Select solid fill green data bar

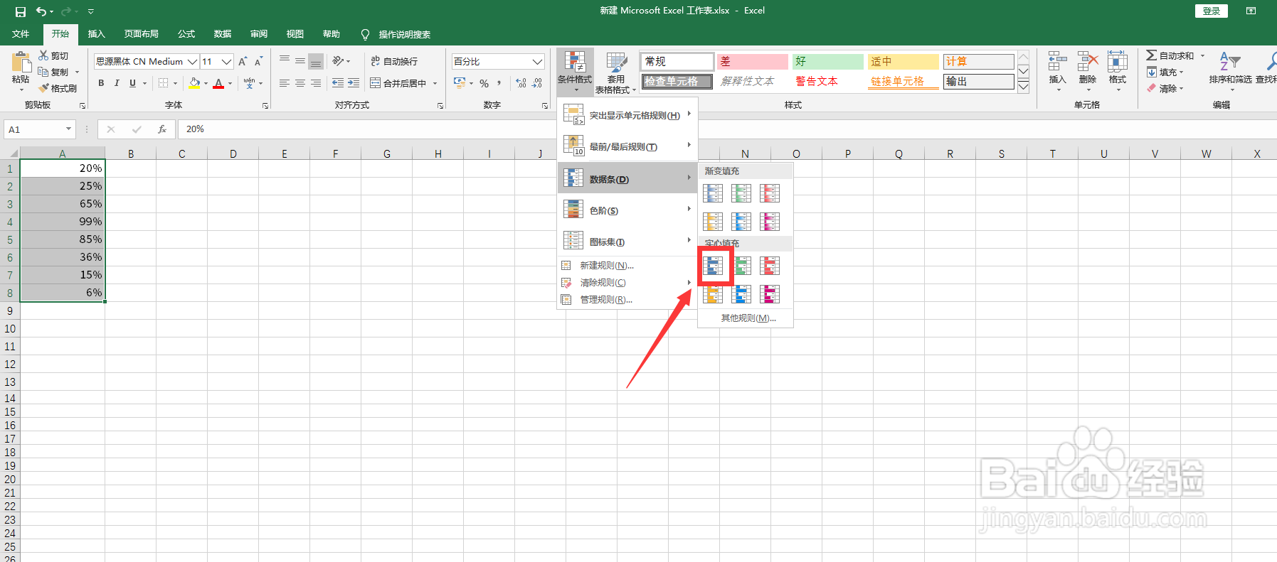pyautogui.click(x=741, y=266)
